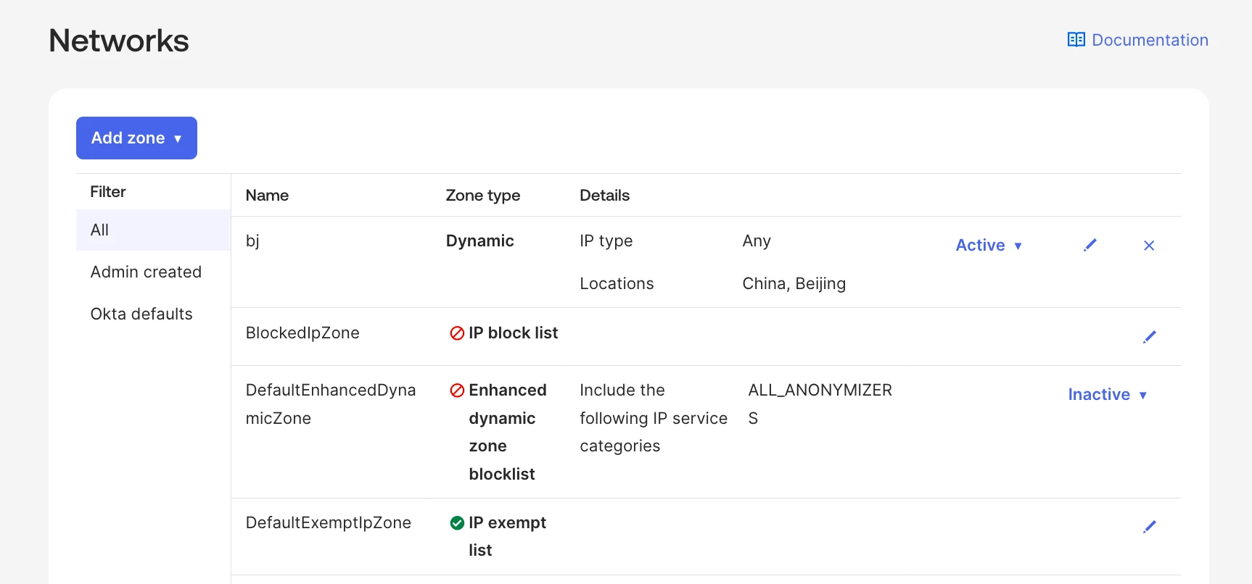Edit the bj zone with pencil icon
Screen dimensions: 1252x584
pos(1090,246)
